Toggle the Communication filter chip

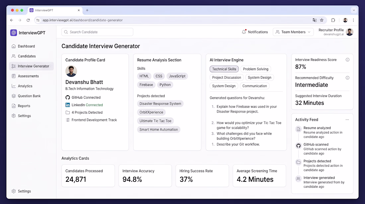[x=255, y=86]
